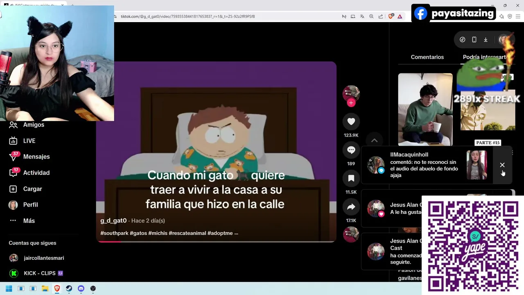Click the browser address bar URL
Screen dimensions: 524x295
coord(188,16)
